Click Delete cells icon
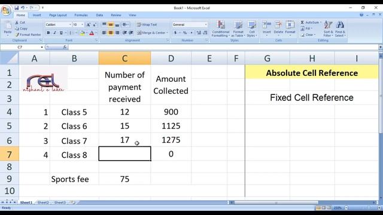This screenshot has height=215, width=383. [278, 25]
